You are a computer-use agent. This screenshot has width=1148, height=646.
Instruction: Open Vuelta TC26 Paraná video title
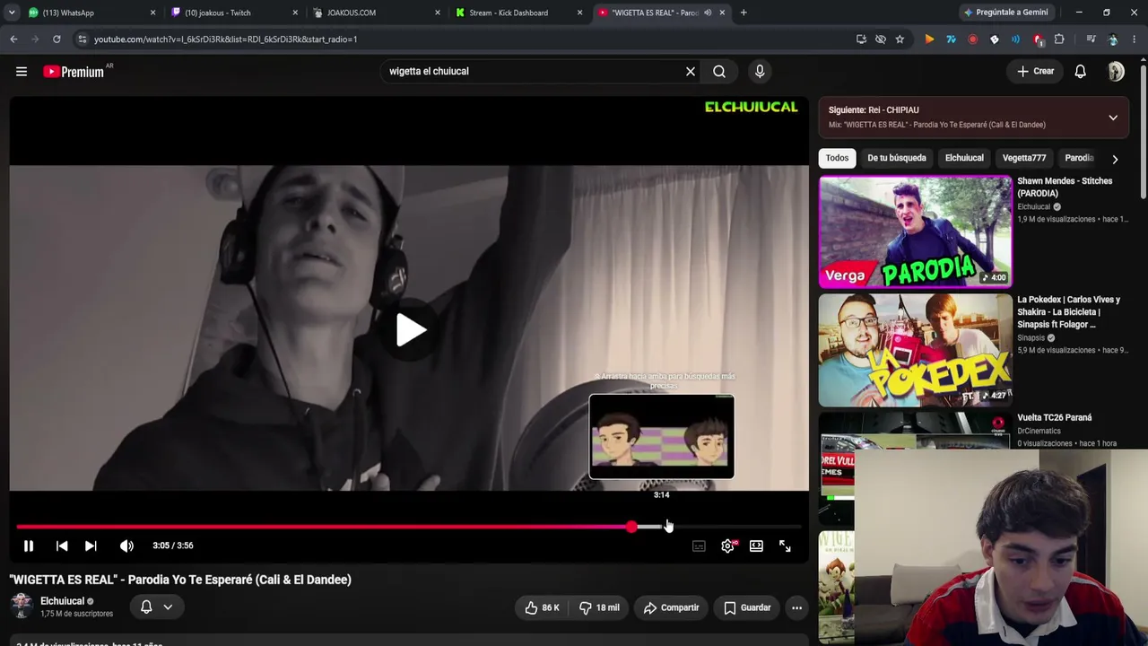click(1055, 417)
